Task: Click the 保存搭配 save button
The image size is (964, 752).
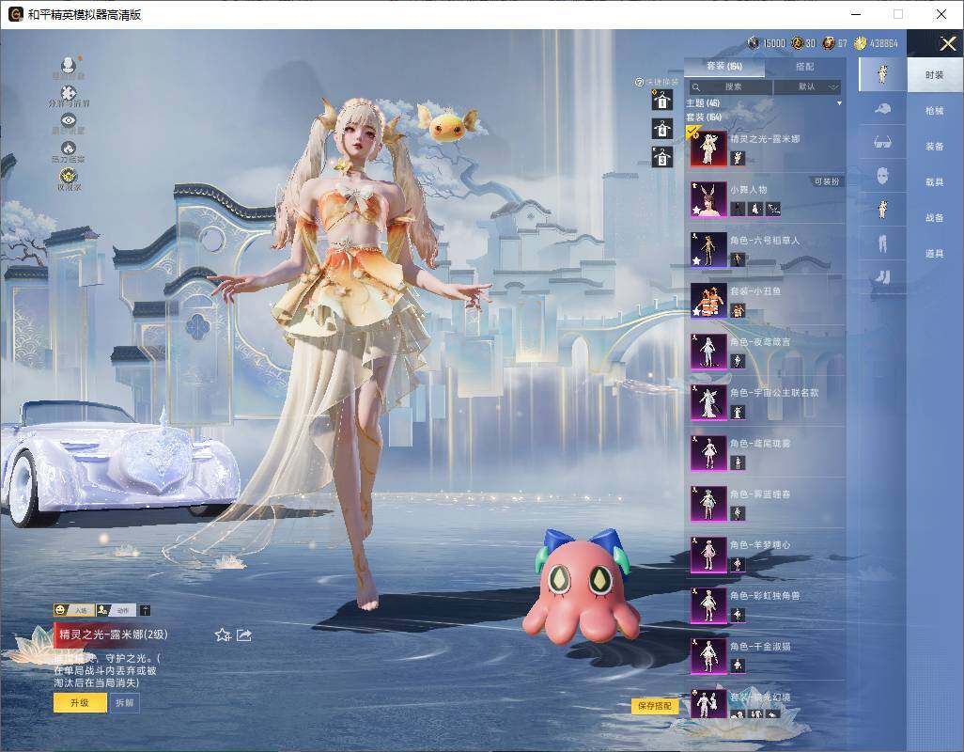Action: point(655,706)
